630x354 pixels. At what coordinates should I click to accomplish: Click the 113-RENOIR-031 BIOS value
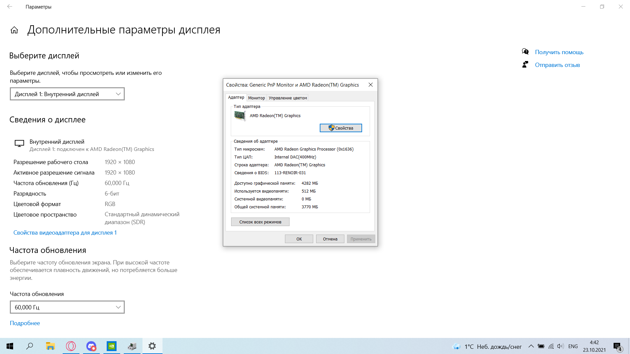pos(290,173)
